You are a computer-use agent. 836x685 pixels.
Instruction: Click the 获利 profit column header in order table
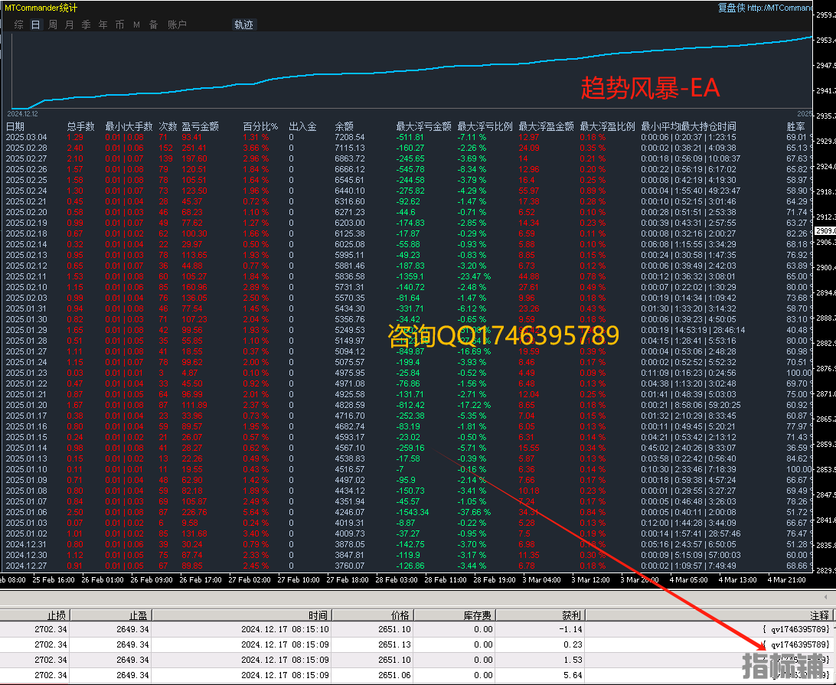click(570, 615)
